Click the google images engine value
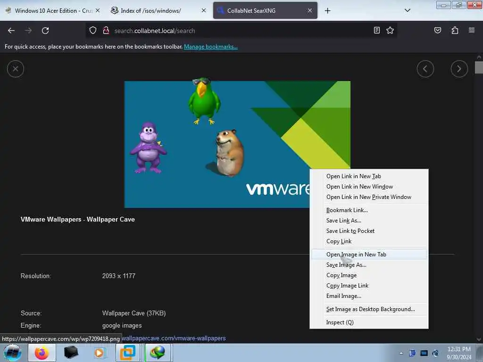 [x=122, y=326]
